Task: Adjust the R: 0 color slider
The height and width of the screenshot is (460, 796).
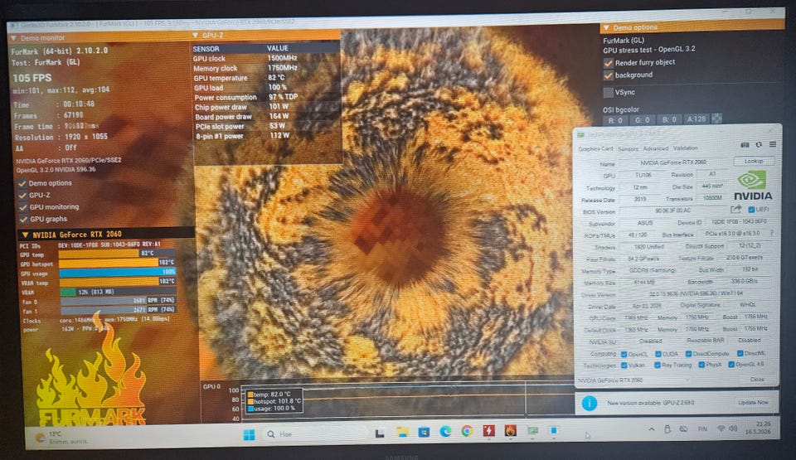Action: (x=615, y=120)
